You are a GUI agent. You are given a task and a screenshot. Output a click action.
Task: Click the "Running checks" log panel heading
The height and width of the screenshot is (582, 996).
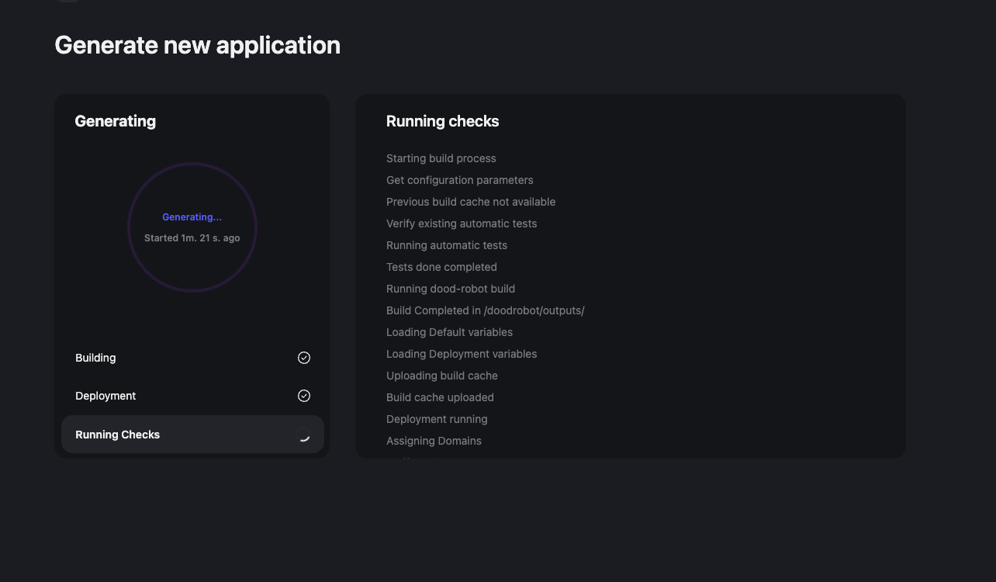[x=442, y=121]
